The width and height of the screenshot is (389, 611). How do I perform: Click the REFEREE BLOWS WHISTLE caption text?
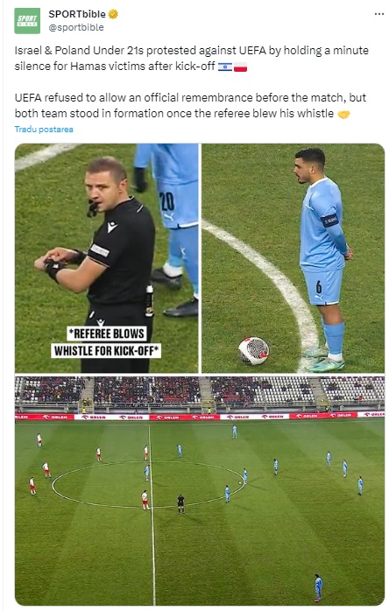106,342
